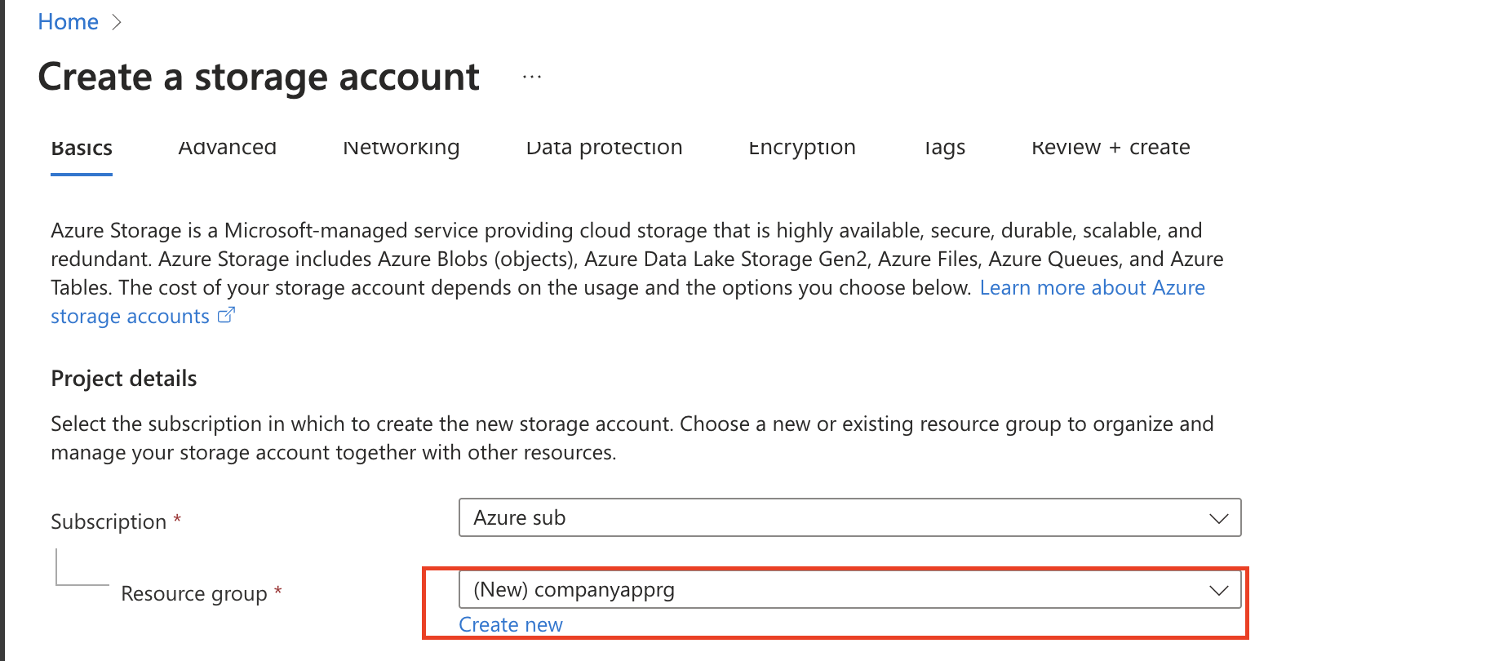Switch to the Advanced tab
This screenshot has width=1490, height=661.
point(228,149)
